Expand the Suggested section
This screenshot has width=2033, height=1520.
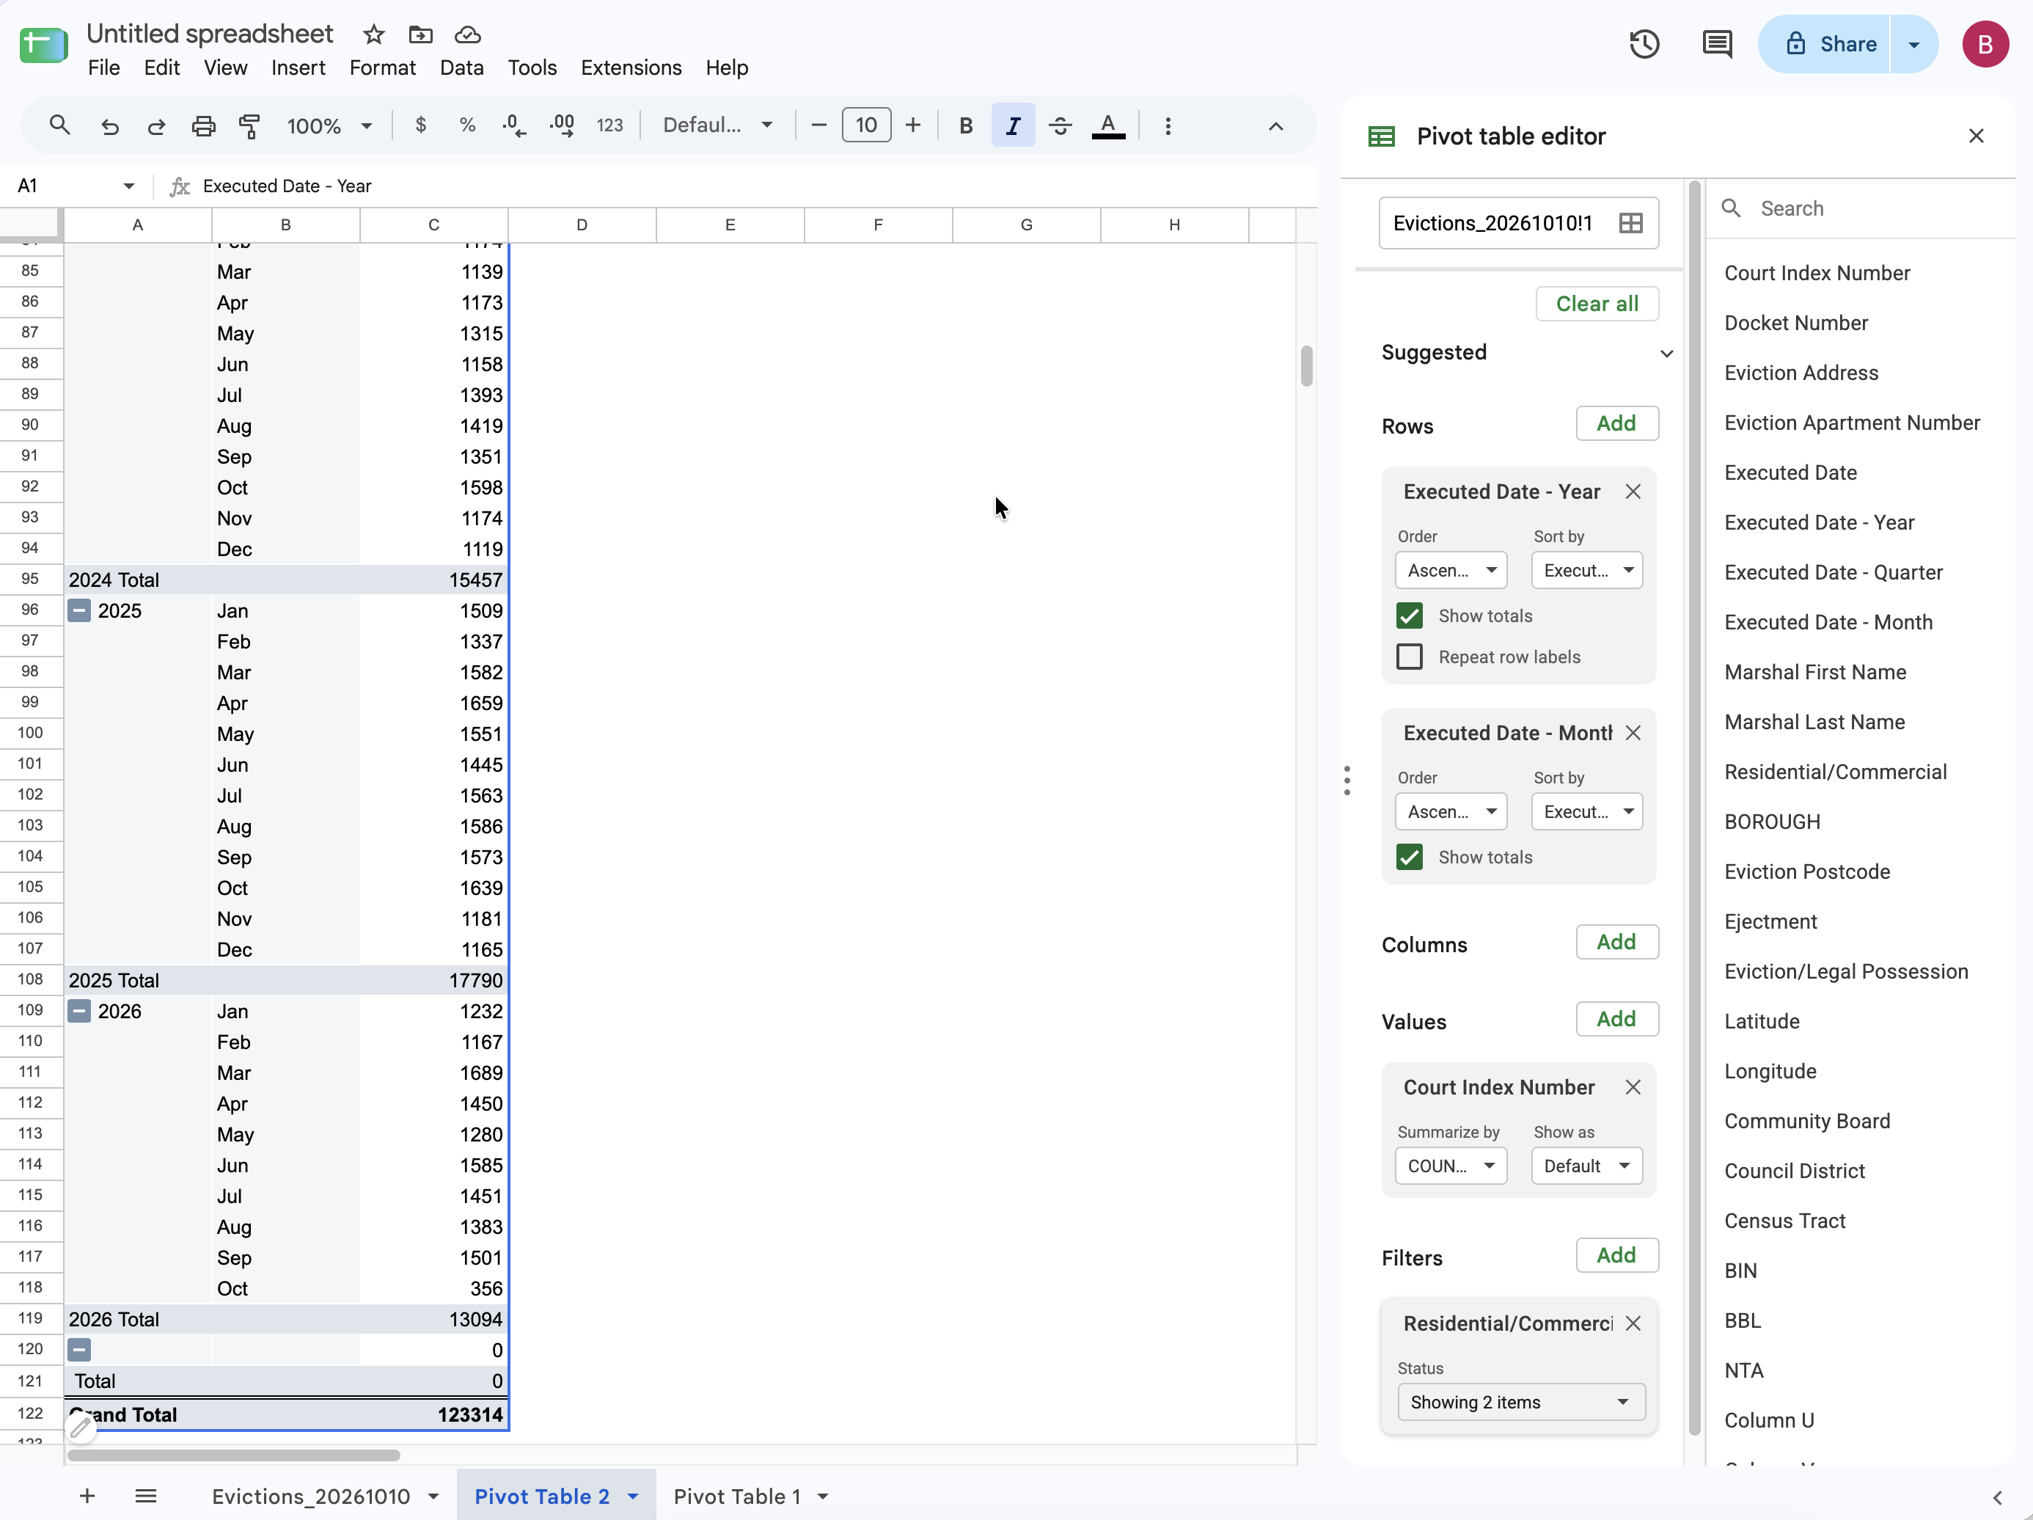(x=1666, y=353)
